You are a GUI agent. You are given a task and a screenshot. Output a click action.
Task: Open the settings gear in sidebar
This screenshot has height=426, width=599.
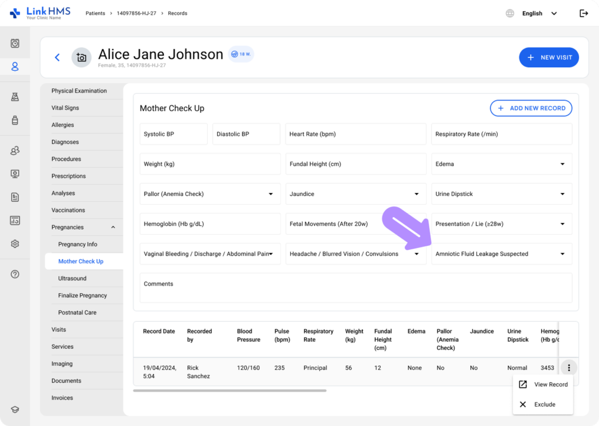coord(15,244)
